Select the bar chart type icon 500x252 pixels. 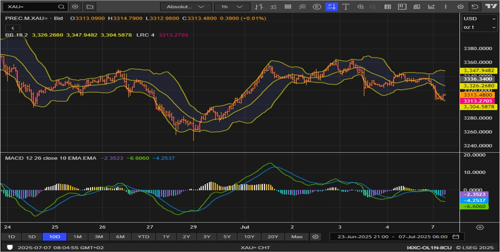click(258, 7)
